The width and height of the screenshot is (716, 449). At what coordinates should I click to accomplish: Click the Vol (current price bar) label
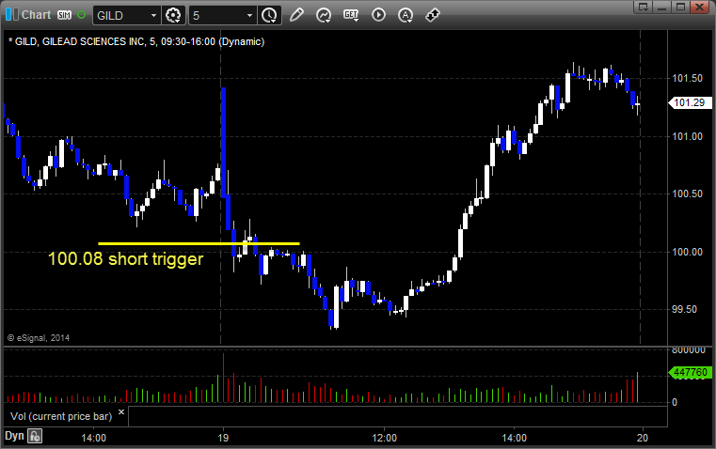pos(61,416)
